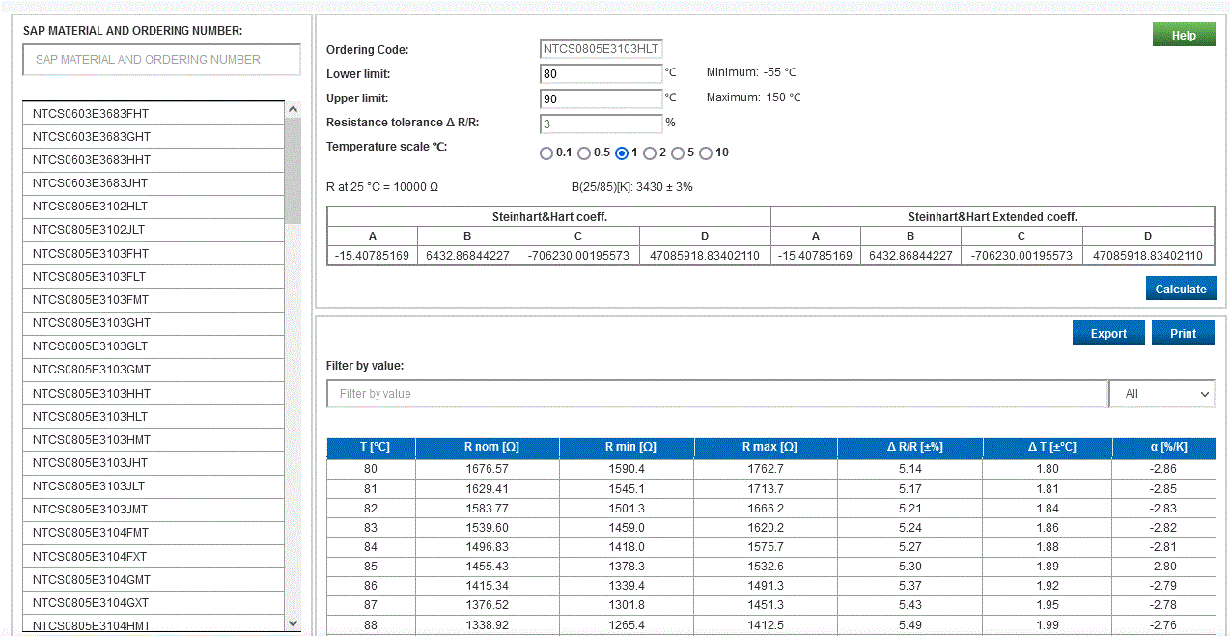Viewport: 1231px width, 636px height.
Task: Pick NTCS0805E3103GHT from the list
Action: 154,323
